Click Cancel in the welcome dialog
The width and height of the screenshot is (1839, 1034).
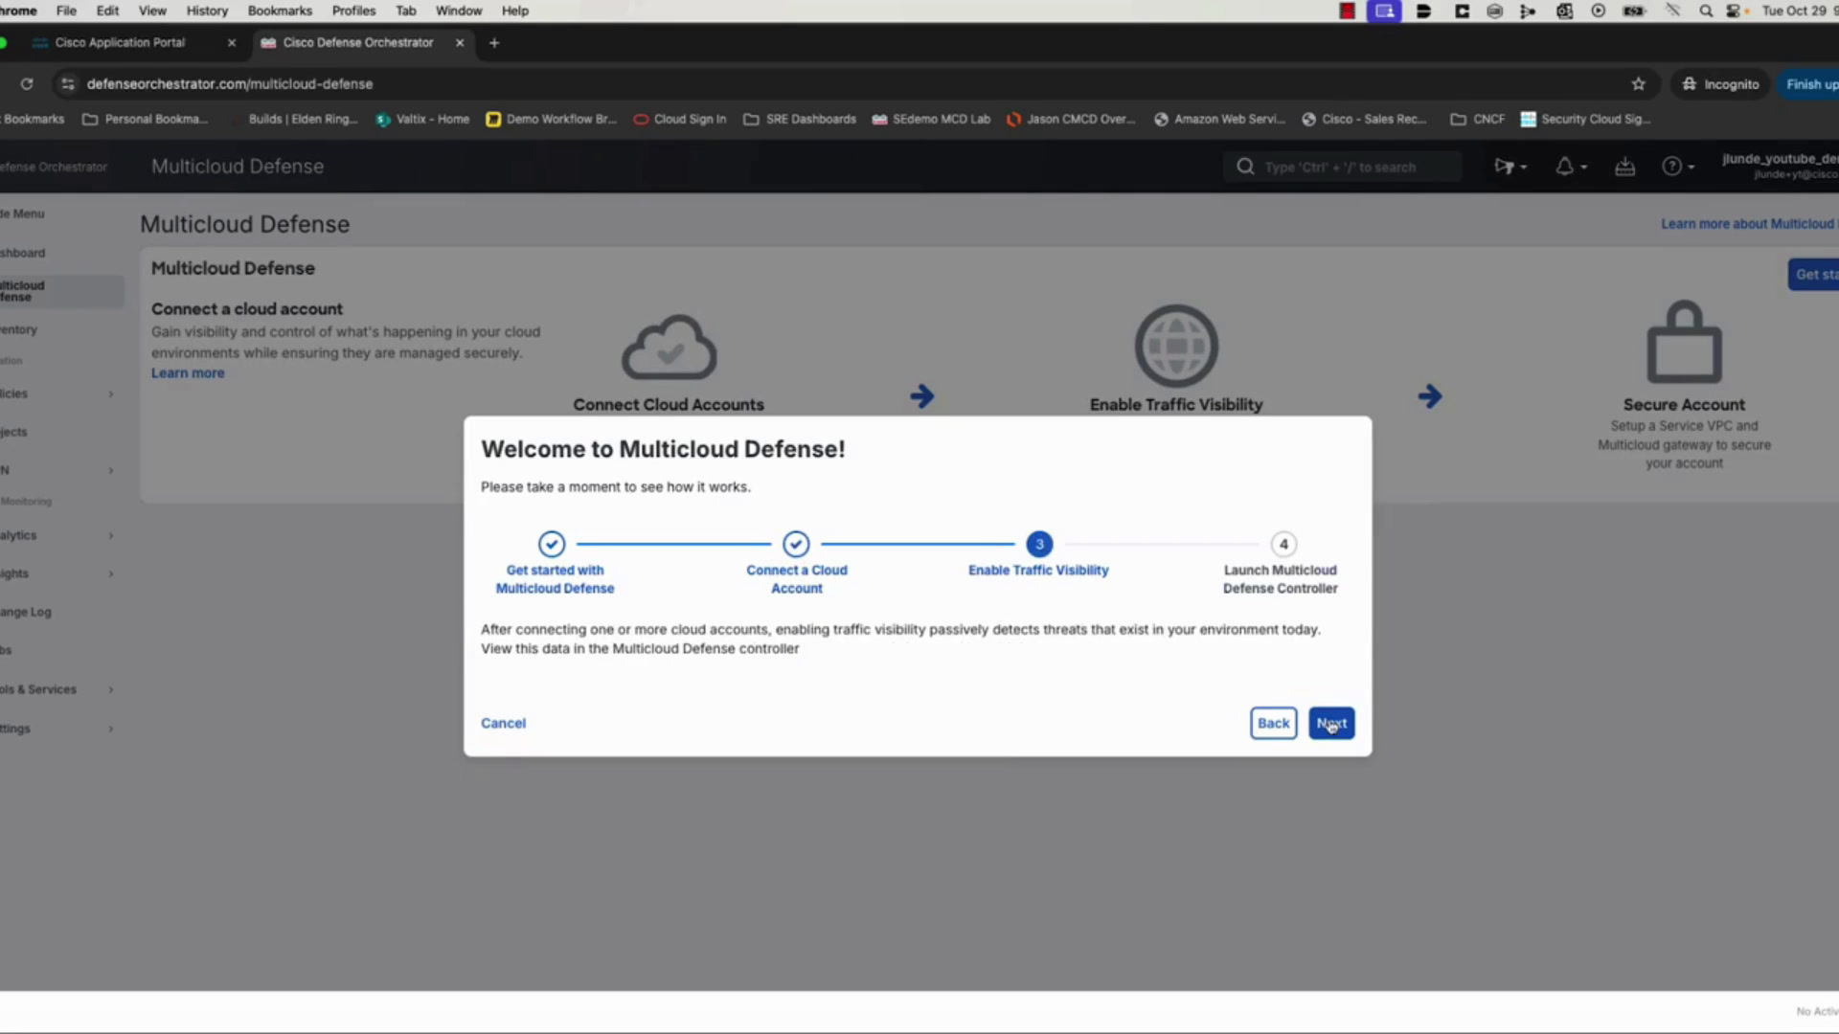[503, 723]
